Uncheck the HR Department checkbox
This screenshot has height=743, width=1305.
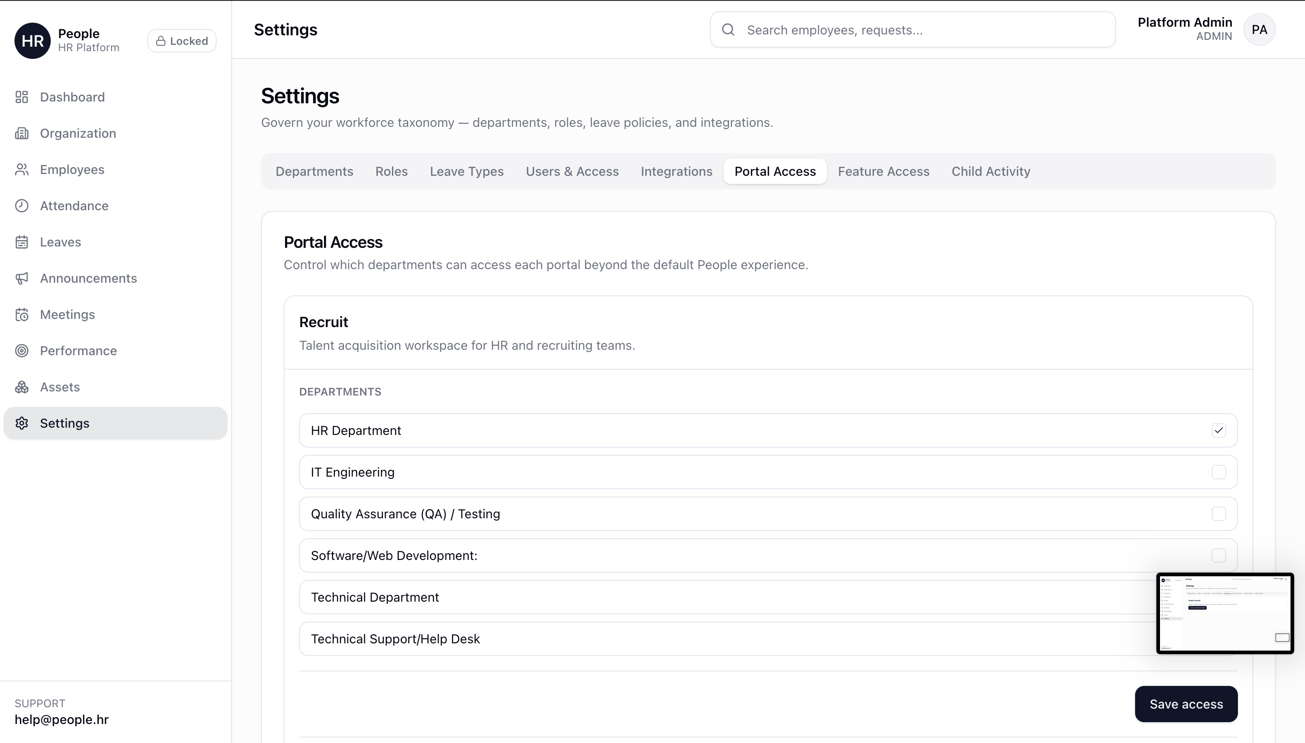point(1218,430)
